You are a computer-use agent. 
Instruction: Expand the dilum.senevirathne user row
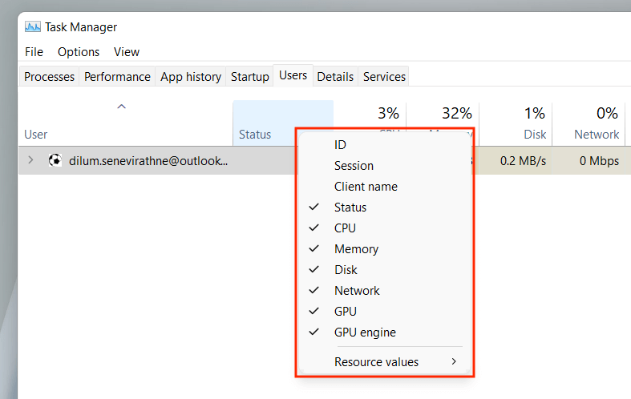[31, 160]
